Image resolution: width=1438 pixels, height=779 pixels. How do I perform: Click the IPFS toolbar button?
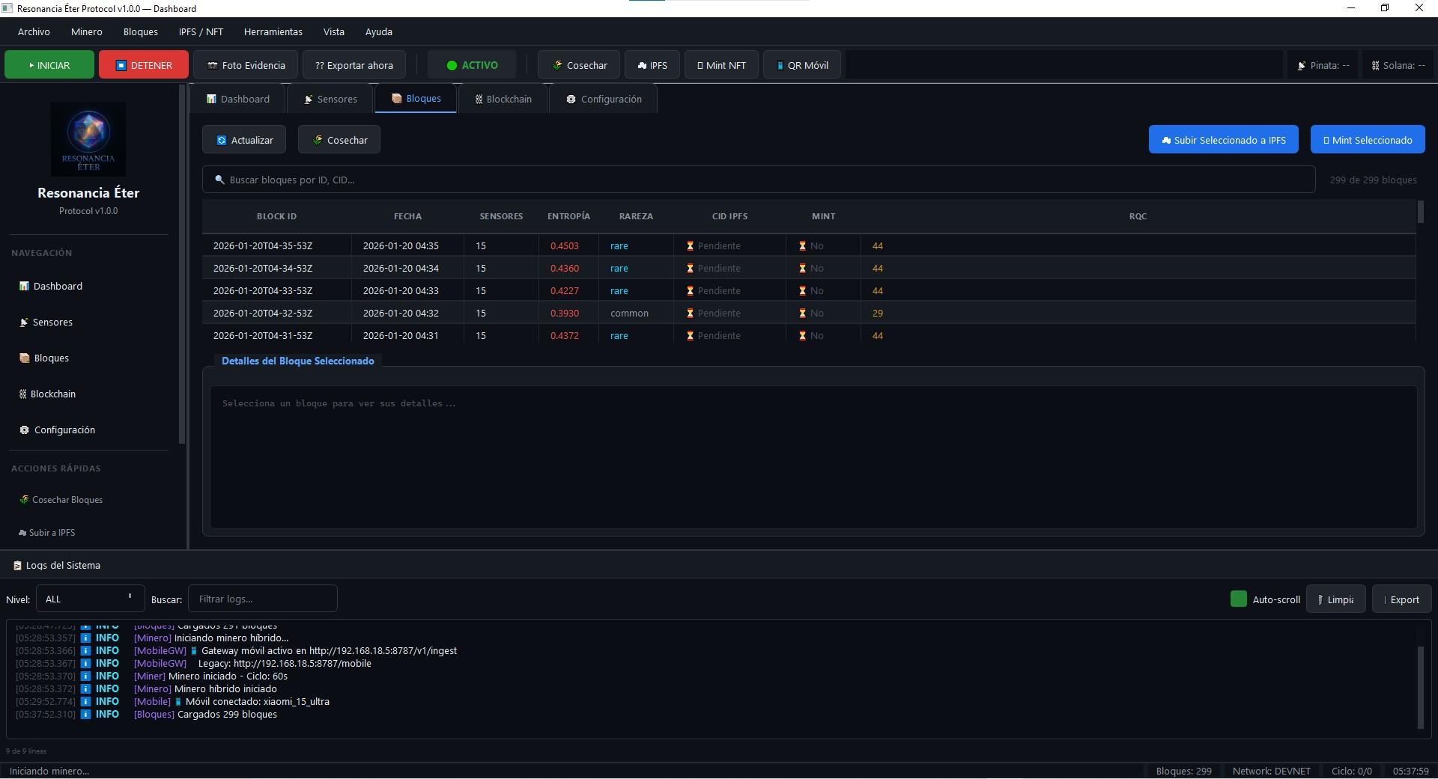[652, 65]
